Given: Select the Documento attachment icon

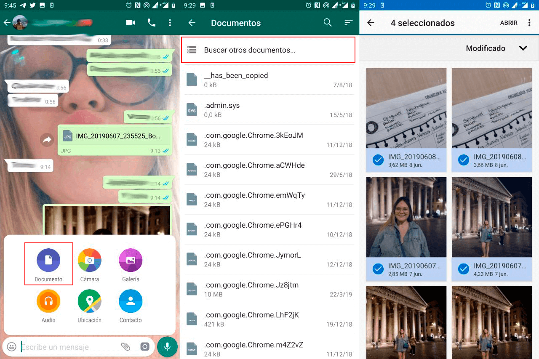Looking at the screenshot, I should pos(48,260).
